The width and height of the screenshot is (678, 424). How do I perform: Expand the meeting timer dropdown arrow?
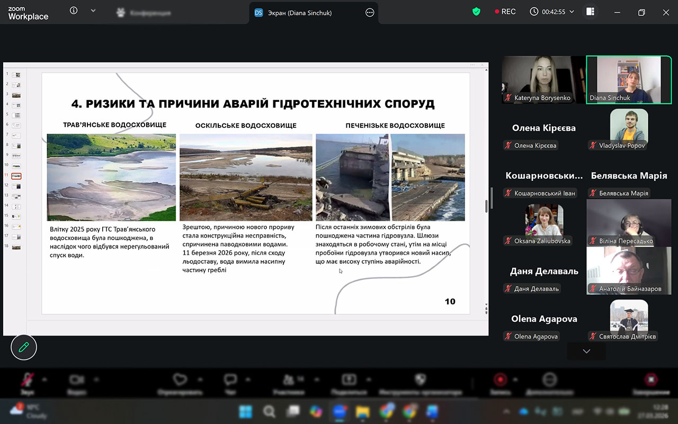572,12
